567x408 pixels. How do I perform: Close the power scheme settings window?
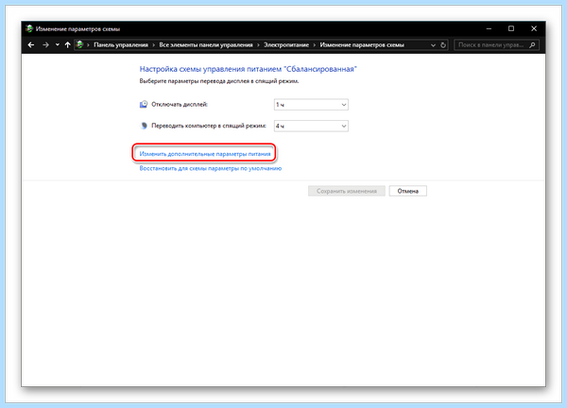coord(534,28)
